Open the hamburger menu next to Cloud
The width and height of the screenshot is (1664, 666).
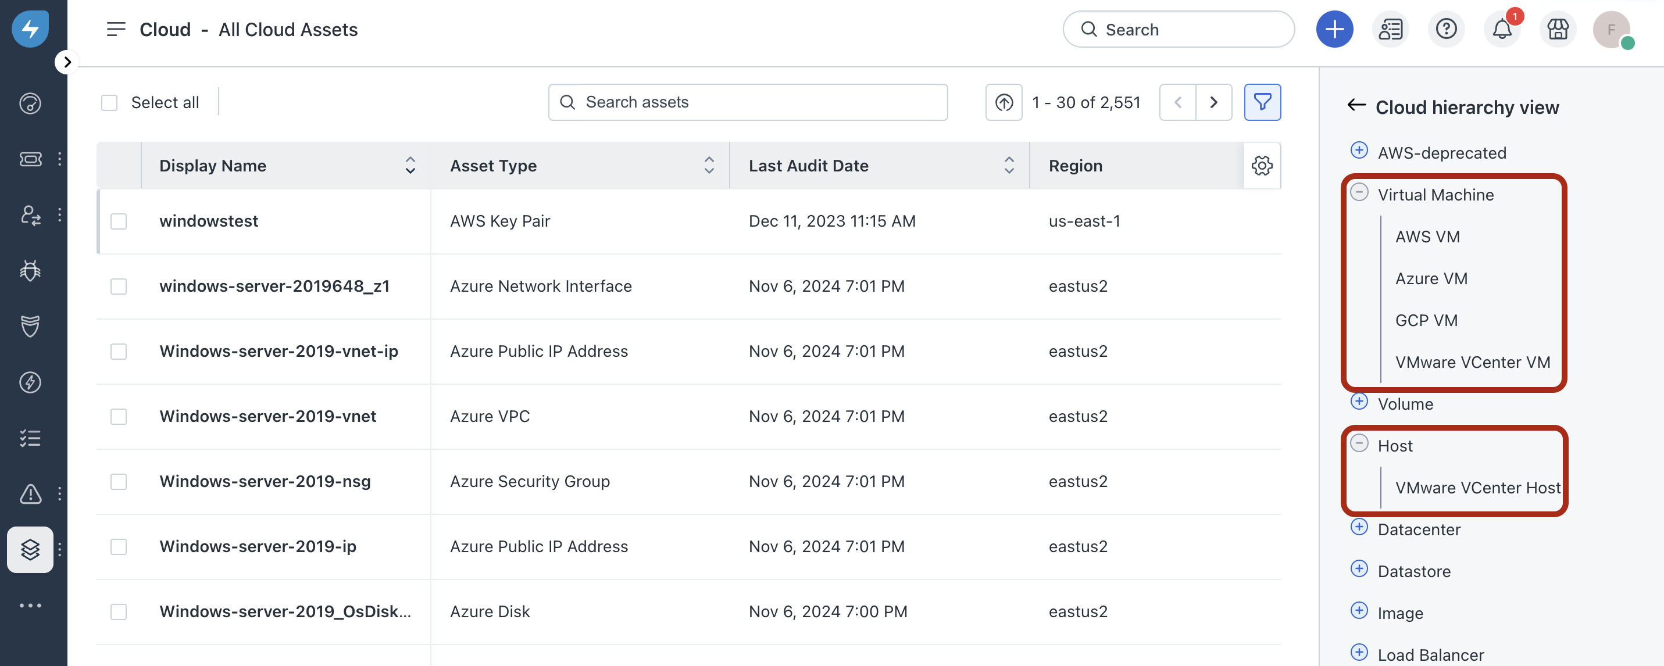[116, 29]
